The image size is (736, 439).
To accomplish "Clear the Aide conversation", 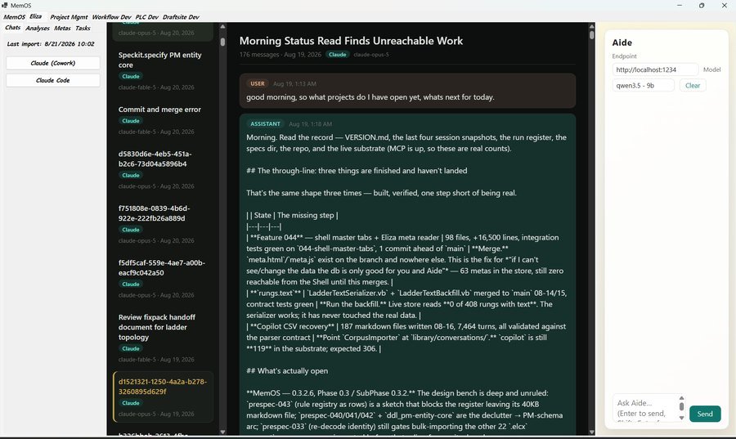I will point(693,85).
